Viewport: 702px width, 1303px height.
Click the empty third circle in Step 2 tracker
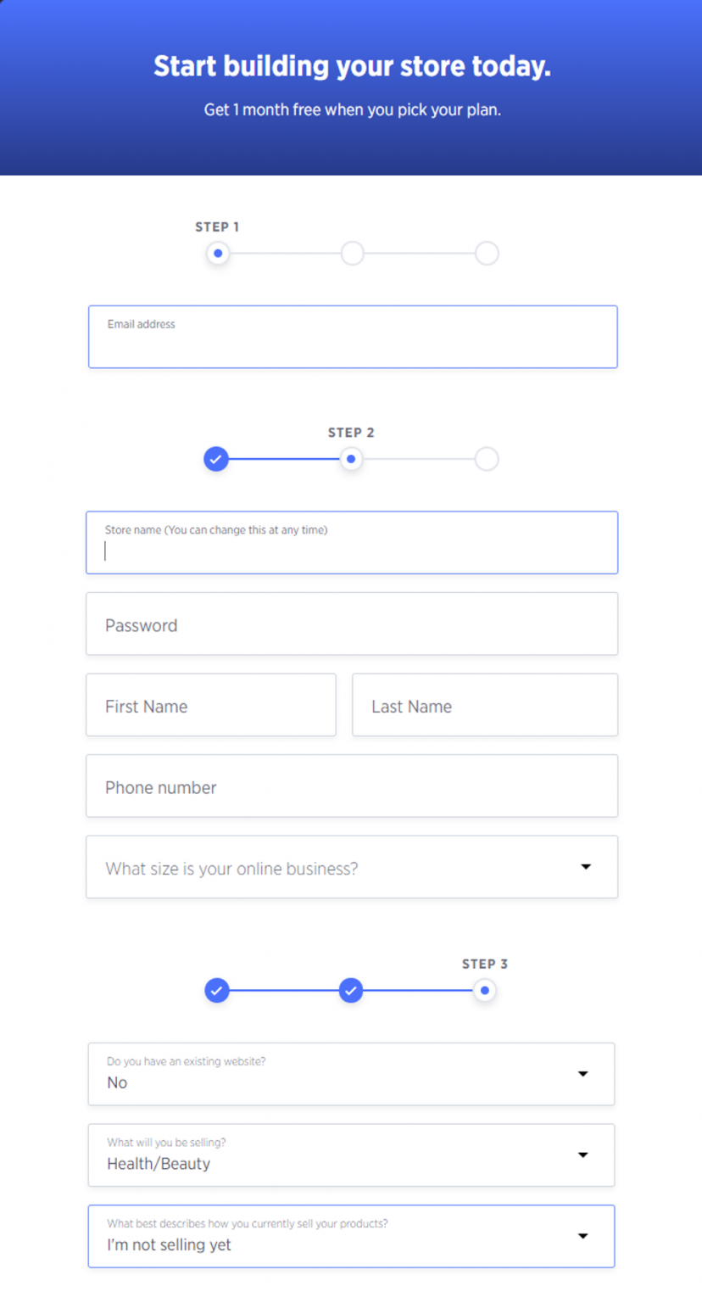point(487,459)
